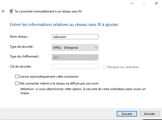Click the Clé de sécurité input field
Image resolution: width=162 pixels, height=120 pixels.
tap(75, 66)
